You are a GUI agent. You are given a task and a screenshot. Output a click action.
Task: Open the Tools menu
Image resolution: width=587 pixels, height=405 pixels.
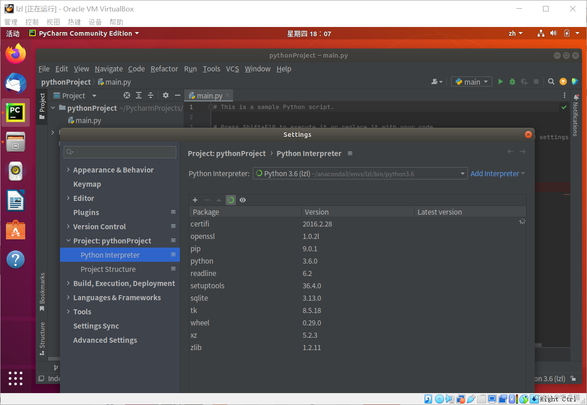212,69
